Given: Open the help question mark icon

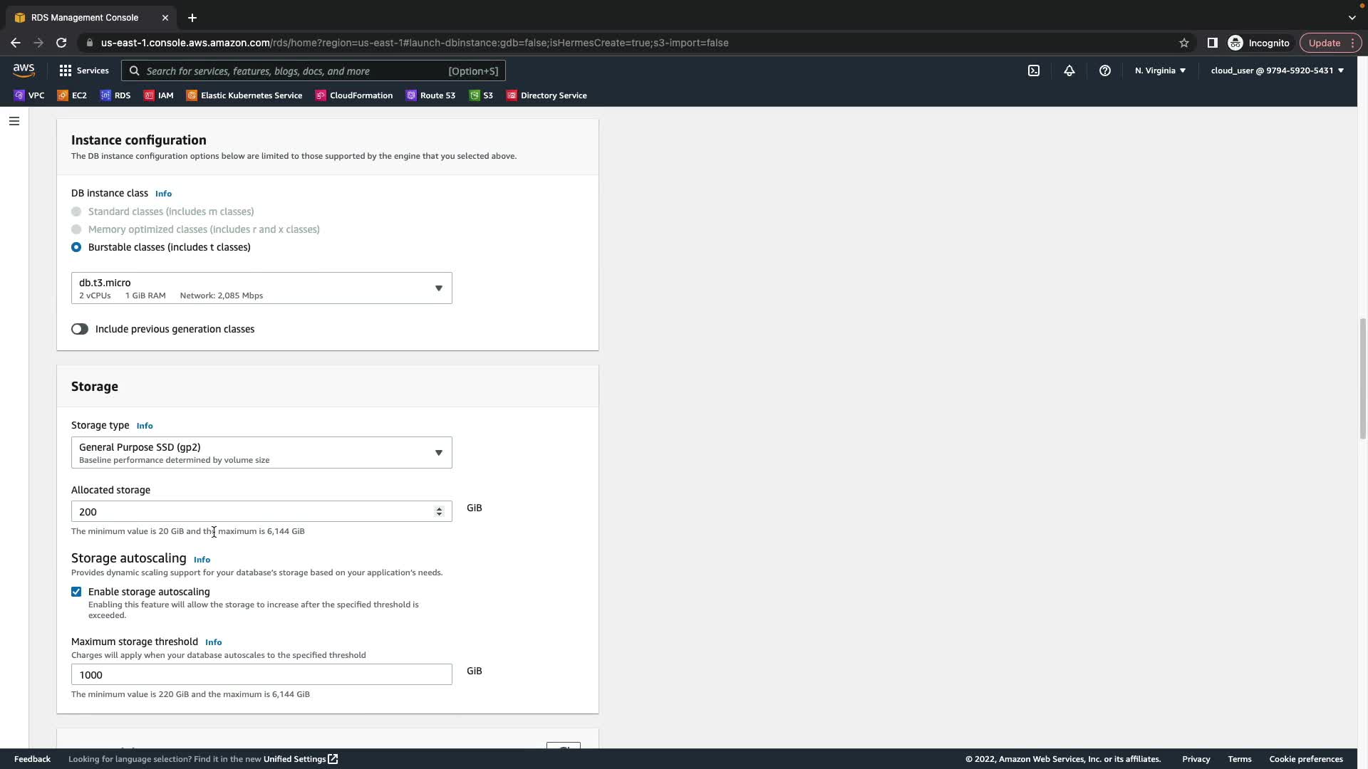Looking at the screenshot, I should [1104, 70].
